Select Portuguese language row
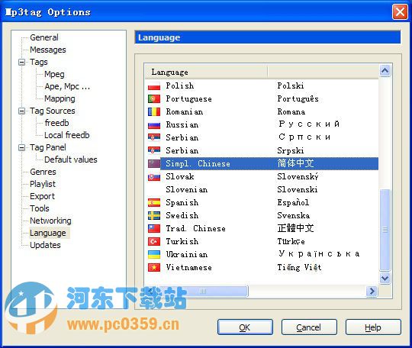Viewport: 412px width, 348px height. (262, 98)
